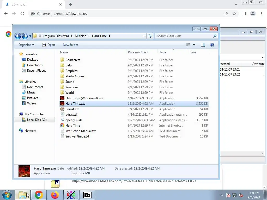Viewport: 267px width, 200px height.
Task: Select Local Disk (C:) in sidebar
Action: tap(34, 120)
